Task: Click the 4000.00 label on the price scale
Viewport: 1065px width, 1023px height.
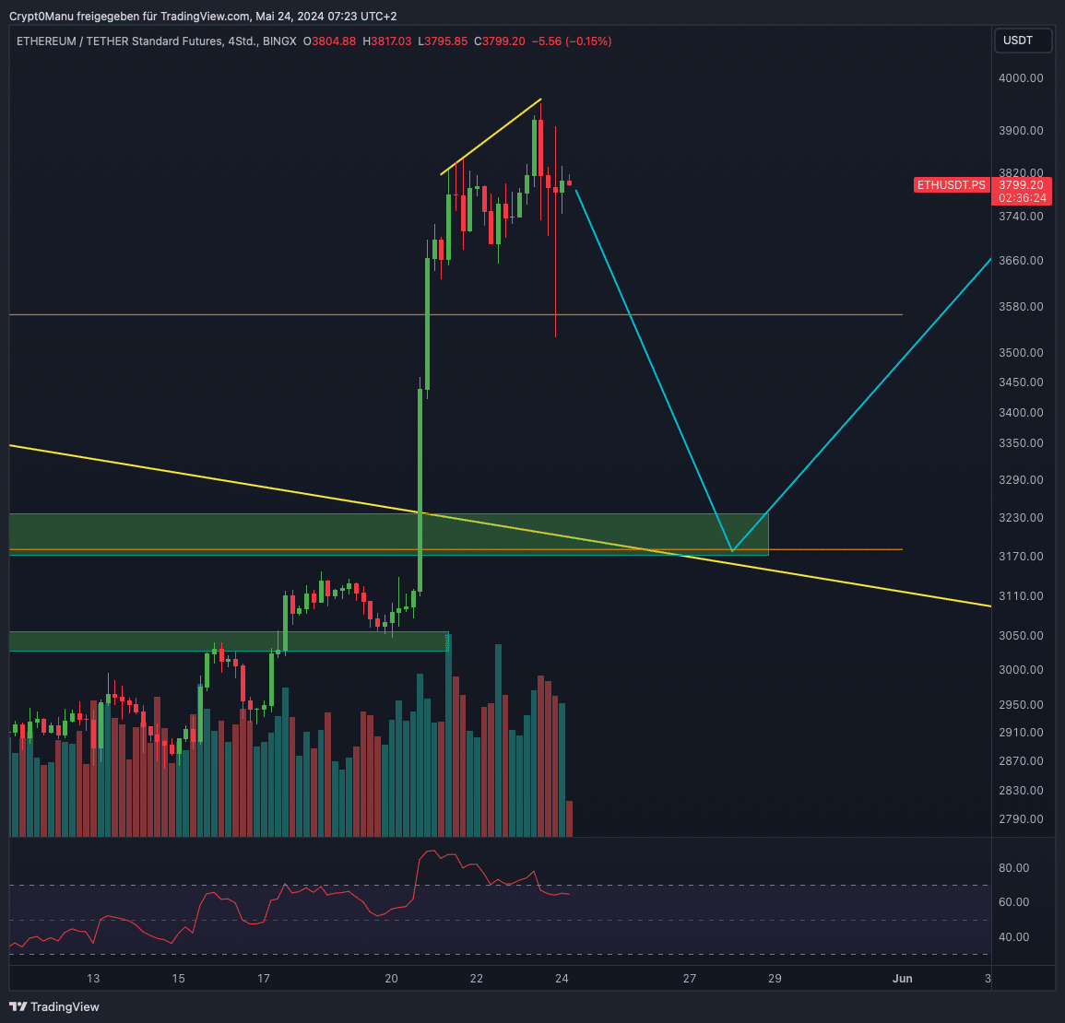Action: (x=1021, y=78)
